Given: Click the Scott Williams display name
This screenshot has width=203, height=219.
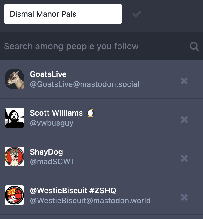Looking at the screenshot, I should (56, 113).
